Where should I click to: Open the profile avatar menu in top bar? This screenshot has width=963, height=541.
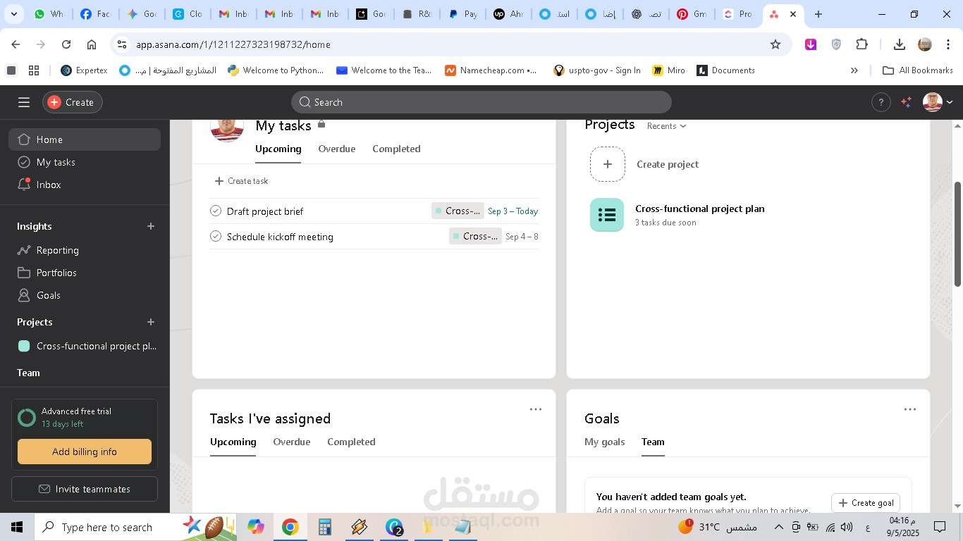938,102
